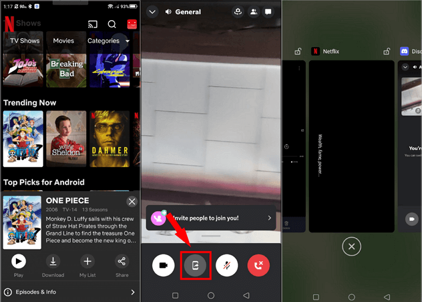Tap the camera button in Discord recents card
The height and width of the screenshot is (302, 422).
[x=412, y=219]
